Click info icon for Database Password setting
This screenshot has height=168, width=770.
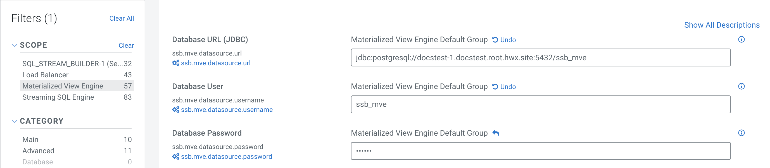coord(741,133)
